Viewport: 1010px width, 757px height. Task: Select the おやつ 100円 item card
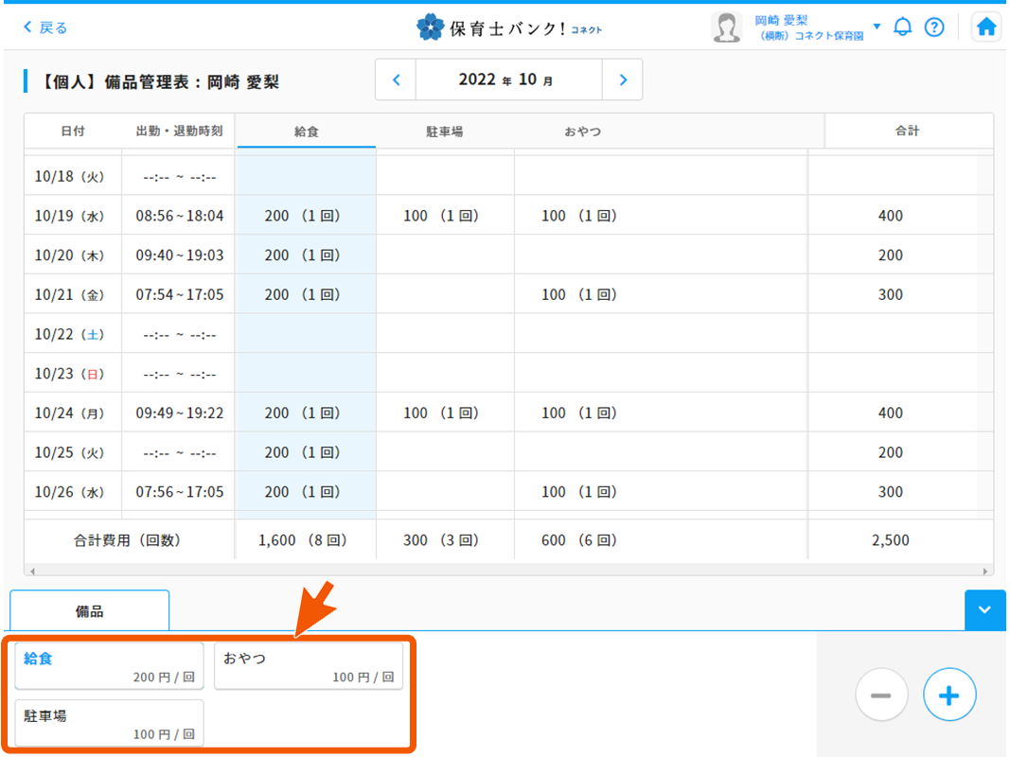(308, 667)
